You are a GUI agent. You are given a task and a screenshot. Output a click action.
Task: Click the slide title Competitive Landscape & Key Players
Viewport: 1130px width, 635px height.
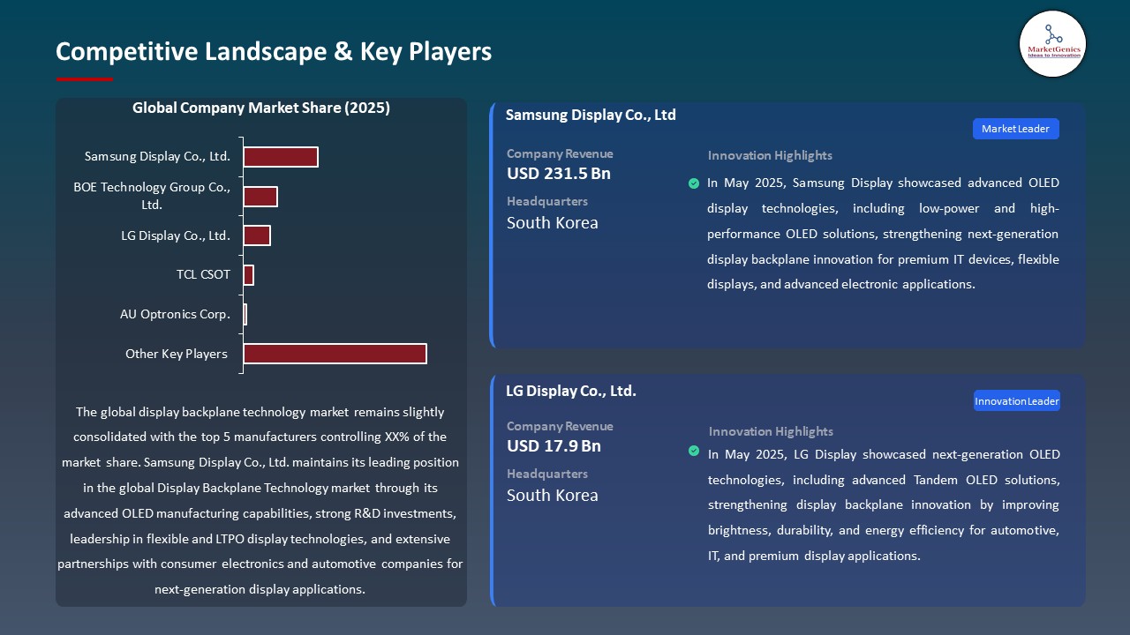(274, 51)
